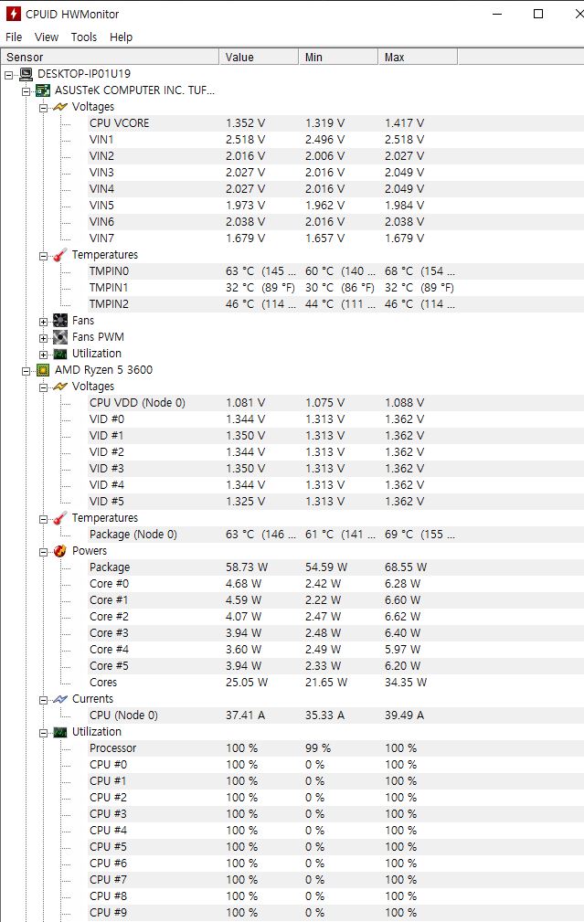This screenshot has height=922, width=584.
Task: Expand the Fans PWM node
Action: point(44,338)
